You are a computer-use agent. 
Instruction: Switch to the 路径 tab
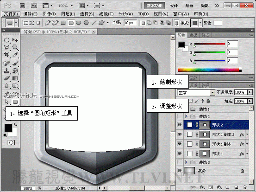click(x=205, y=85)
